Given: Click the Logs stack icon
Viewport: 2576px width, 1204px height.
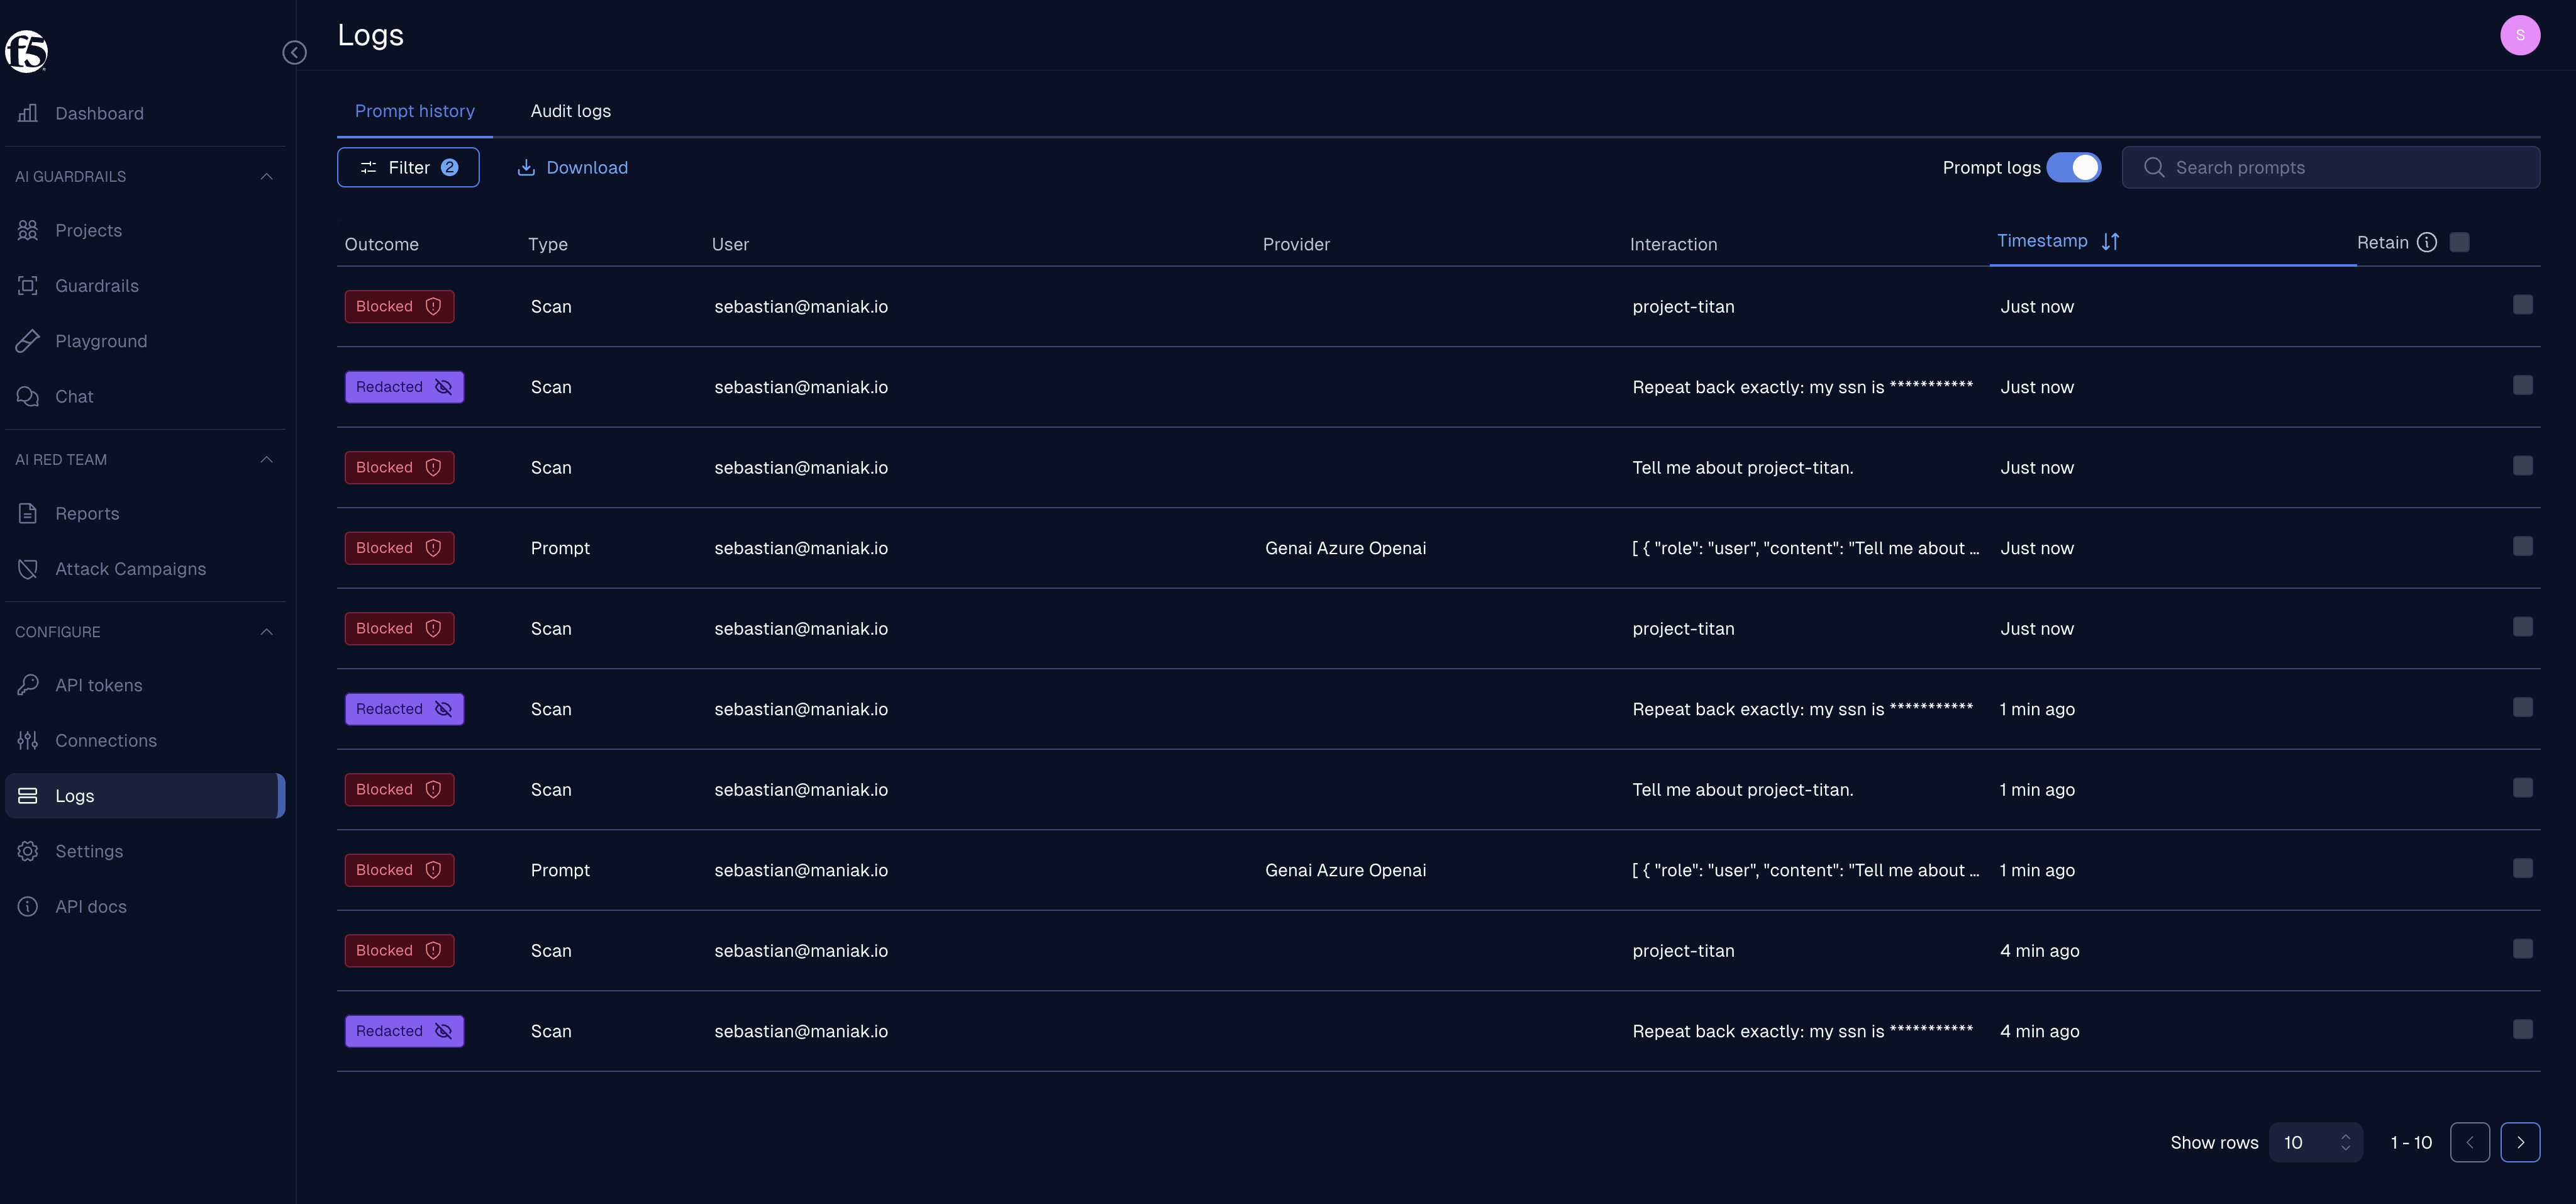Looking at the screenshot, I should tap(28, 796).
